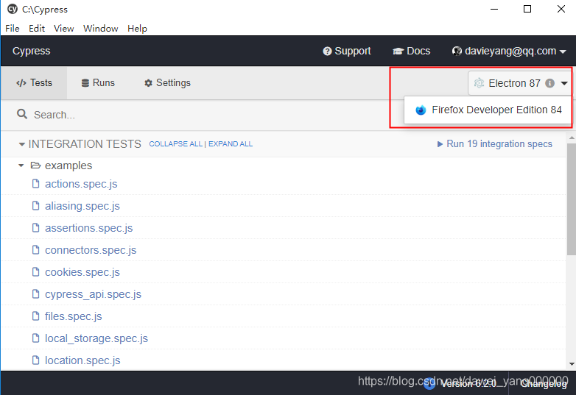
Task: Click the file icon of assertions.spec.js
Action: click(x=35, y=228)
